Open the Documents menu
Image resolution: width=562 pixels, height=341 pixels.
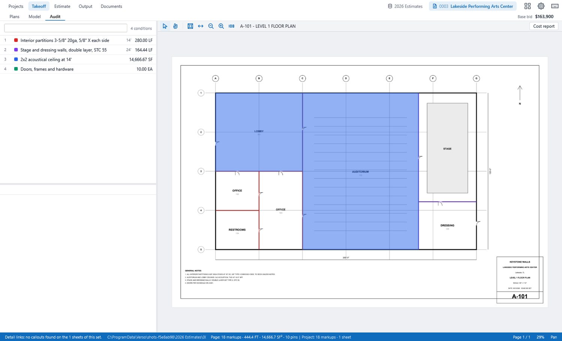[111, 6]
